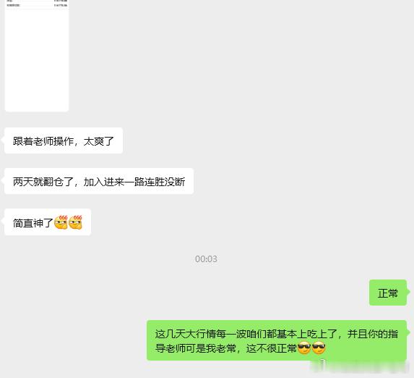Click tiny text rows atop the image thumbnail
The image size is (414, 378).
click(37, 4)
